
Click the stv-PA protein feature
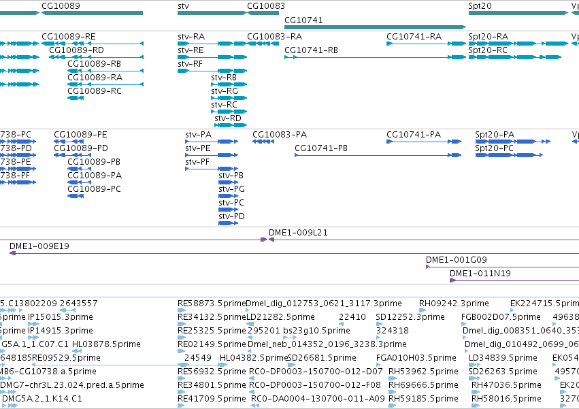pyautogui.click(x=212, y=142)
